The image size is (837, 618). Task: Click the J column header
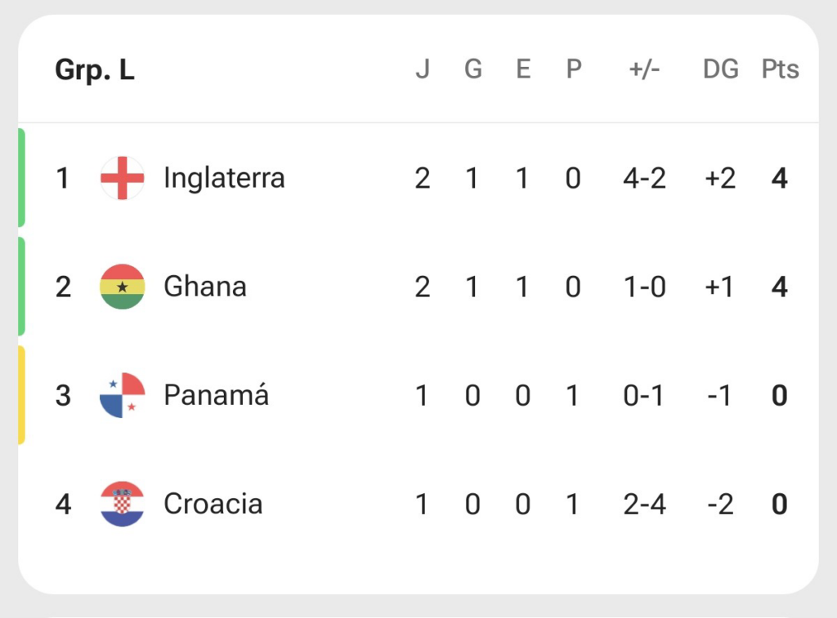[x=423, y=69]
